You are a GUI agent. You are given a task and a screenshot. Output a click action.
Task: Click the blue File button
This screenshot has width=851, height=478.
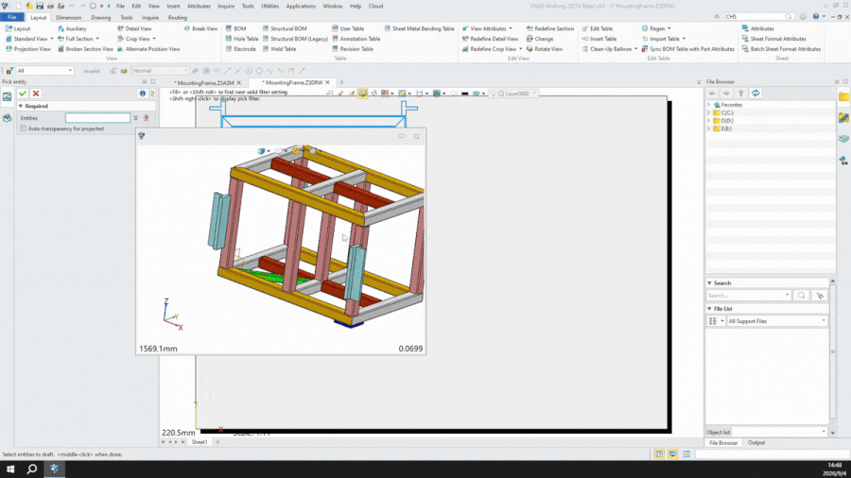12,17
